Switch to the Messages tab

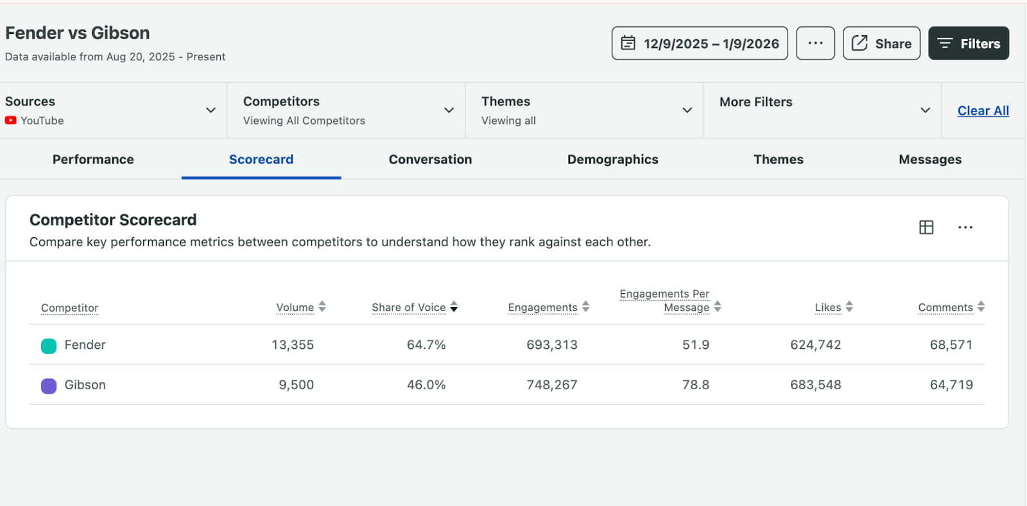point(929,159)
